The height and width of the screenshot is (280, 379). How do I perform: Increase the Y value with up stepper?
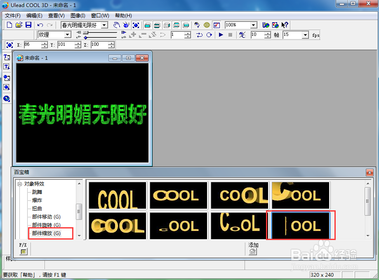coord(78,43)
